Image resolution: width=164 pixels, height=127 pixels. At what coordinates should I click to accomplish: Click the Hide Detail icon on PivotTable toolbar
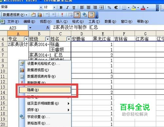pyautogui.click(x=48, y=15)
